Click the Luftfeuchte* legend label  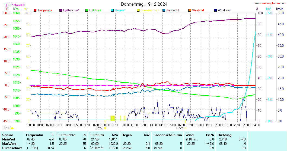(71, 10)
